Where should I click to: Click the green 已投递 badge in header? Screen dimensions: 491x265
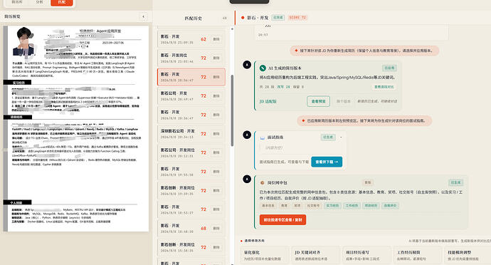(278, 18)
